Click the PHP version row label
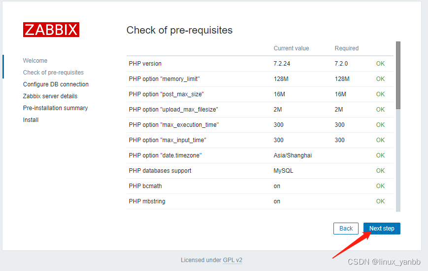428x271 pixels. [x=145, y=64]
